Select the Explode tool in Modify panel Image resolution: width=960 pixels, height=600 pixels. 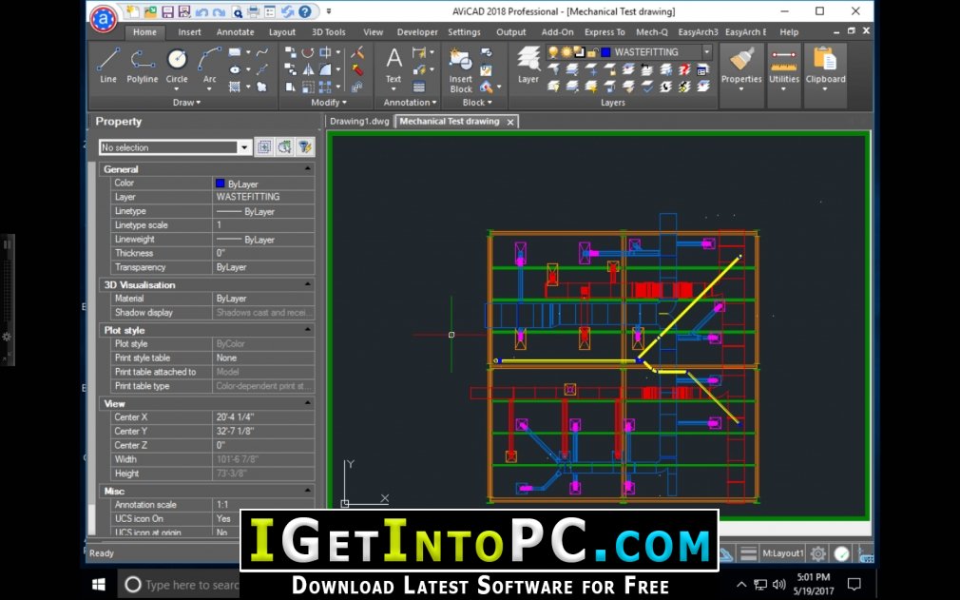tap(357, 69)
